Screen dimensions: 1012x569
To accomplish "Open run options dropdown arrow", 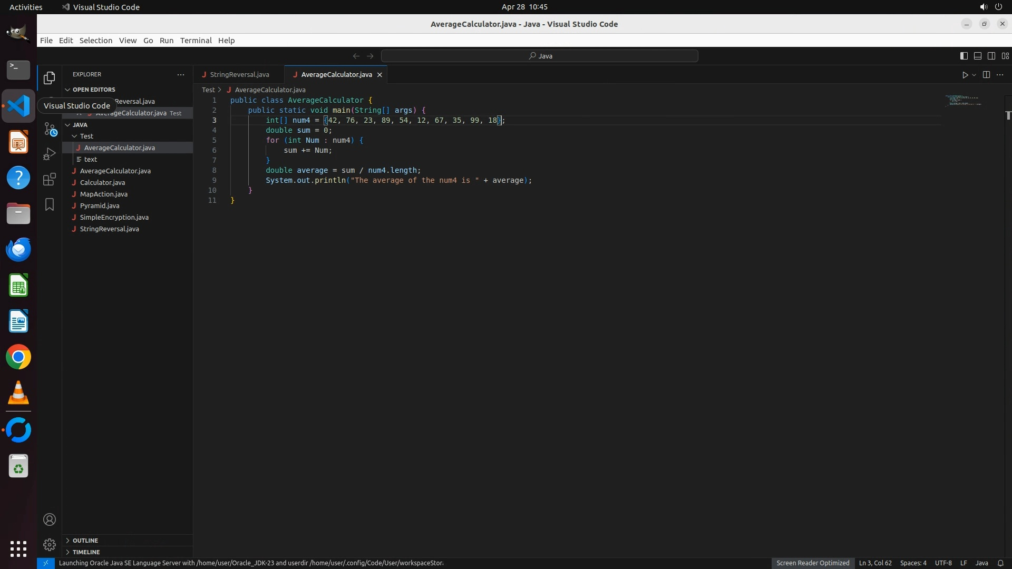I will click(974, 75).
